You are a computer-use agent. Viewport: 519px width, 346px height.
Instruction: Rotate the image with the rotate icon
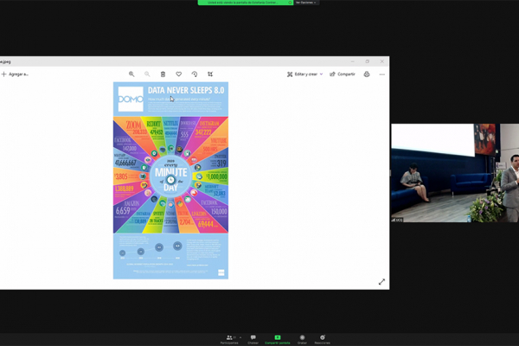pos(195,74)
